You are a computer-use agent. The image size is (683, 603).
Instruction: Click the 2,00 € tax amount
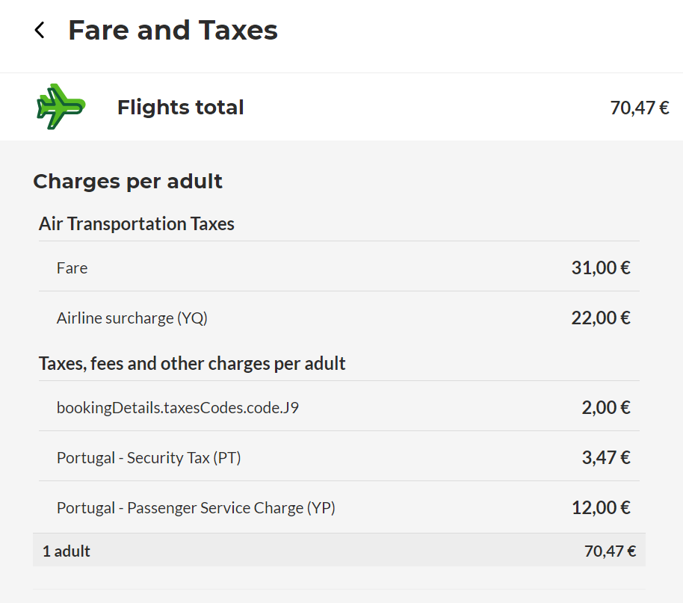pos(606,407)
